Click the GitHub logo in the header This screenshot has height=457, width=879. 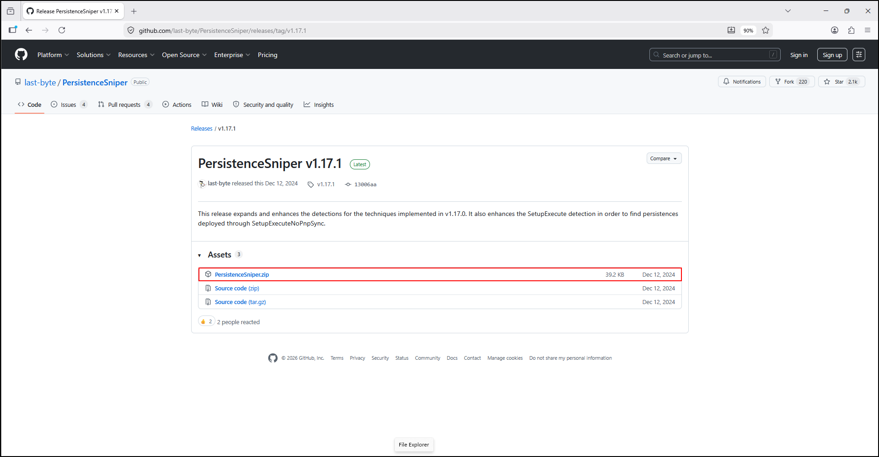[x=21, y=55]
